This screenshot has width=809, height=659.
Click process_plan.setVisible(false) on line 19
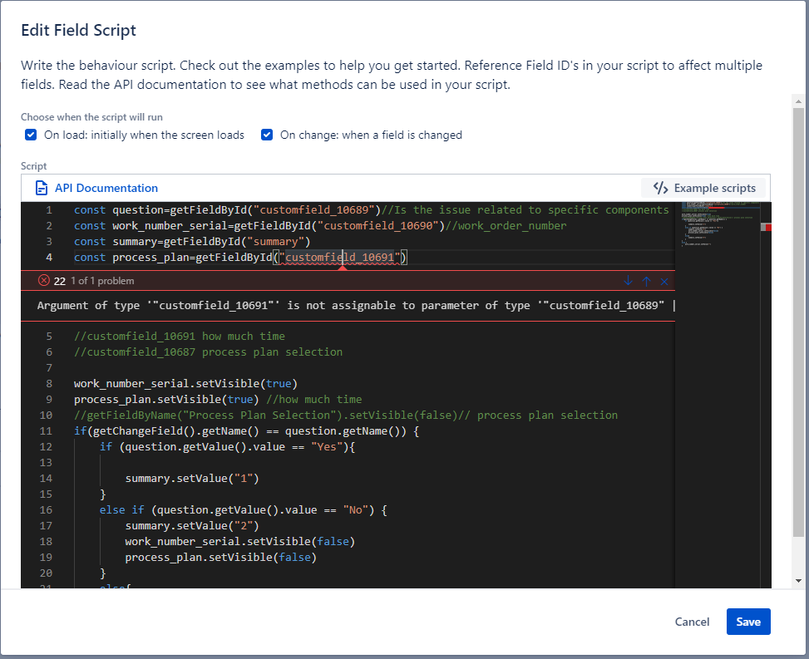221,558
